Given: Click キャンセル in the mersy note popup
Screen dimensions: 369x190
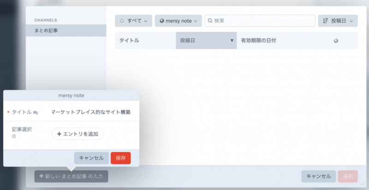Looking at the screenshot, I should [x=91, y=158].
